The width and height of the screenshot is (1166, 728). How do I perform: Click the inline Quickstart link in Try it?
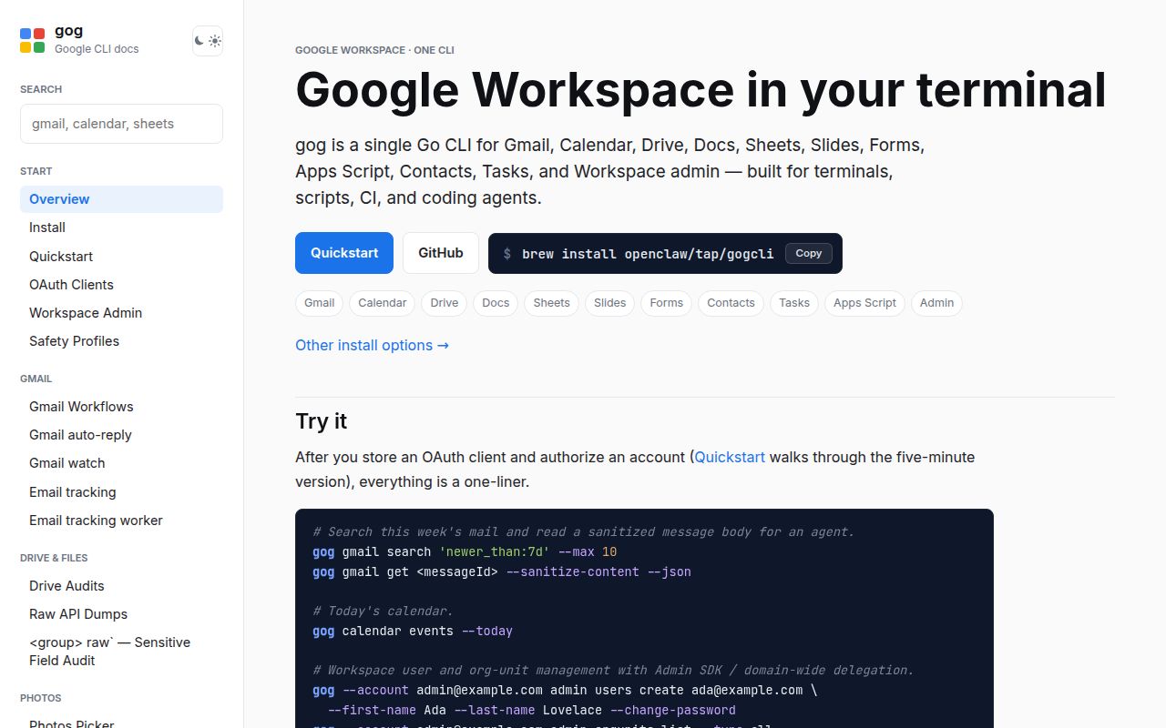pyautogui.click(x=730, y=457)
